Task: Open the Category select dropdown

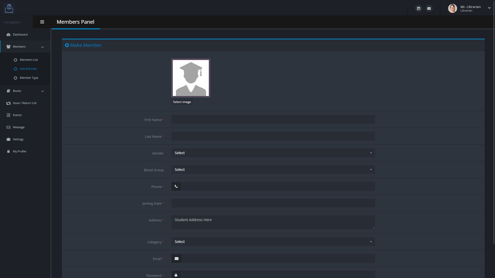Action: click(273, 242)
